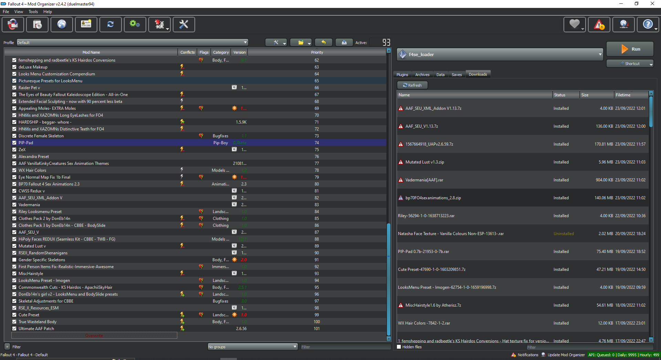
Task: Click the open folder icon above mod list
Action: 301,42
